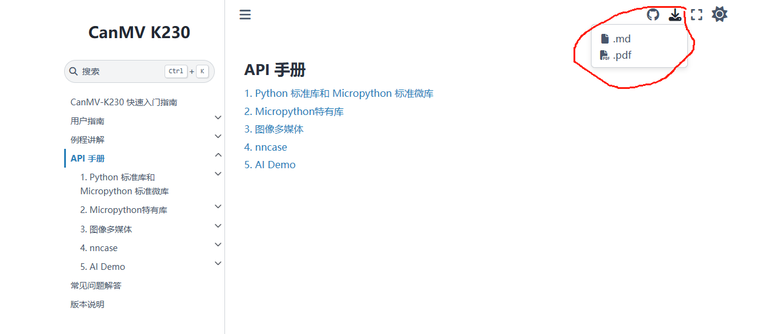Open CanMV-K230 快速入门指南 in sidebar

[x=124, y=102]
